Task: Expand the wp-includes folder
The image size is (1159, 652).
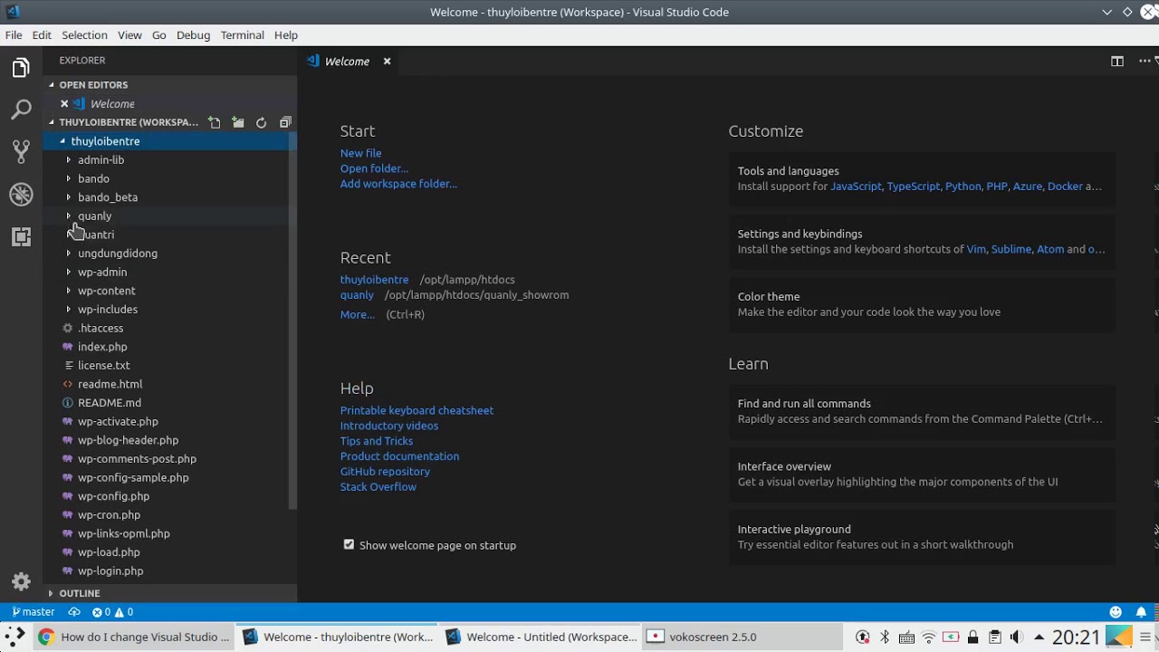Action: (x=68, y=309)
